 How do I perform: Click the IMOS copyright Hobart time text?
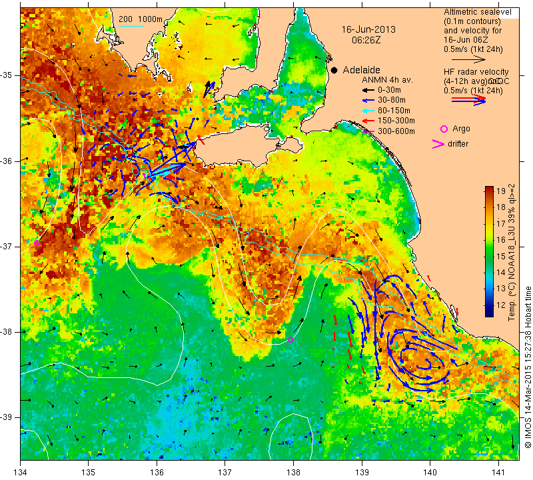(x=528, y=367)
